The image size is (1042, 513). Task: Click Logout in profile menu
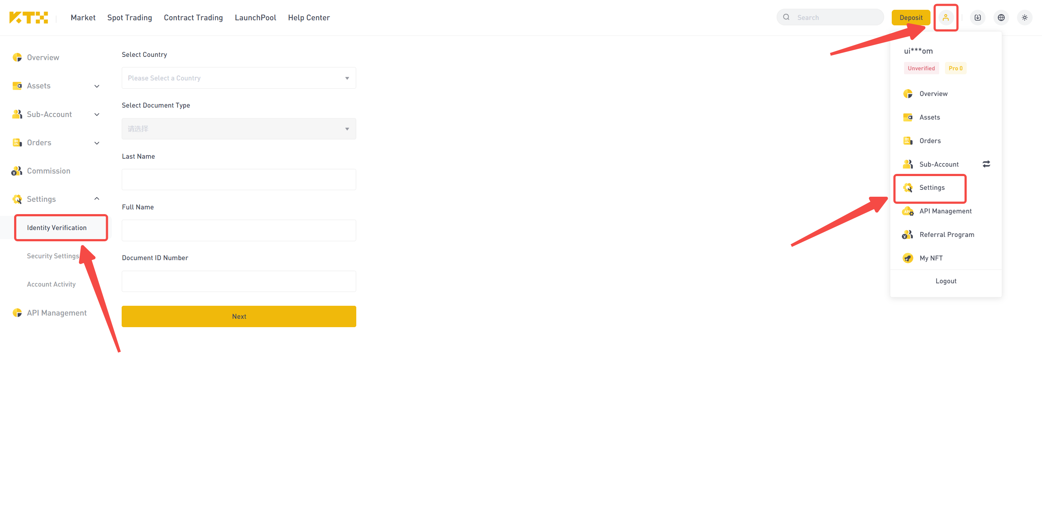point(946,280)
